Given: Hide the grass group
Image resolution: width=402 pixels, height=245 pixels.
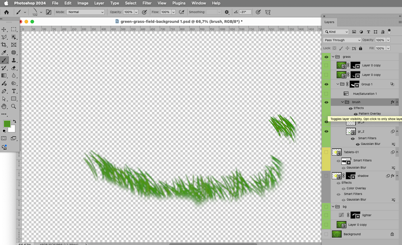Looking at the screenshot, I should (326, 57).
